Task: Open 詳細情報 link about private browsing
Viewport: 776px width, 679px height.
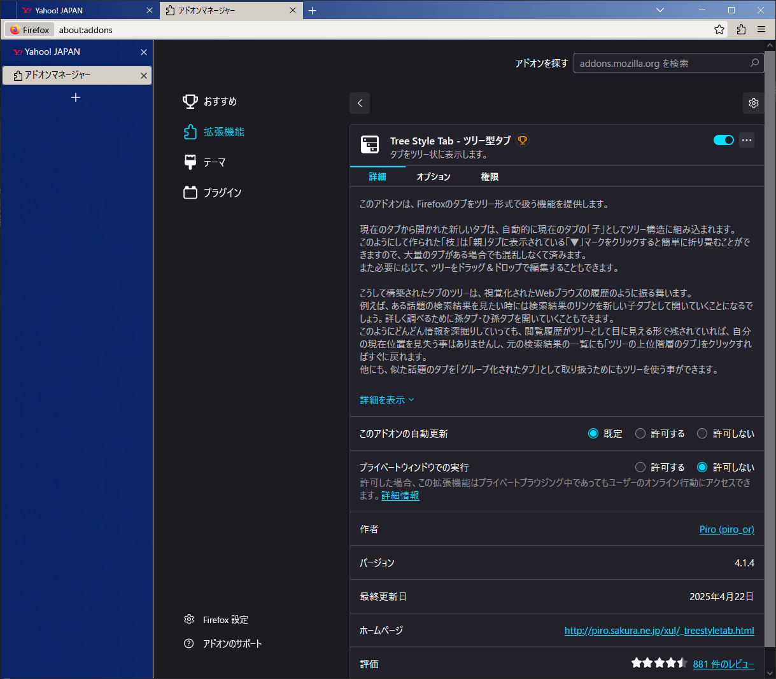Action: pyautogui.click(x=400, y=496)
